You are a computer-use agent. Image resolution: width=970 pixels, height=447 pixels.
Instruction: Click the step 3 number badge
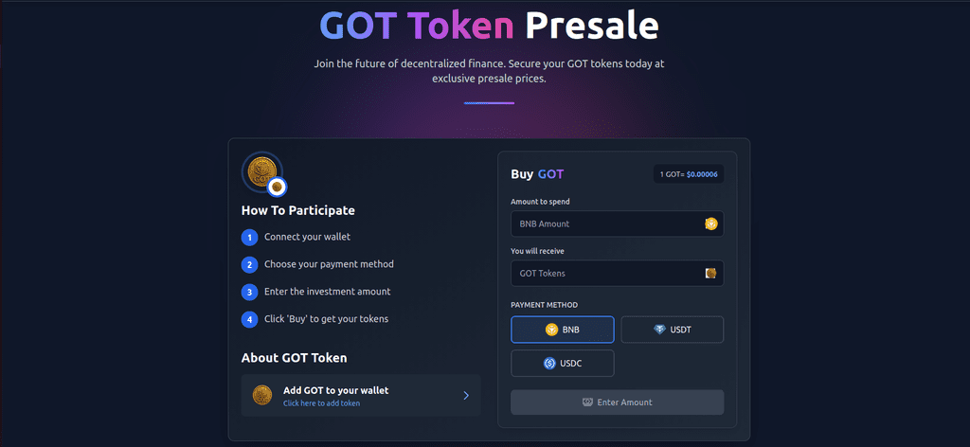point(249,292)
